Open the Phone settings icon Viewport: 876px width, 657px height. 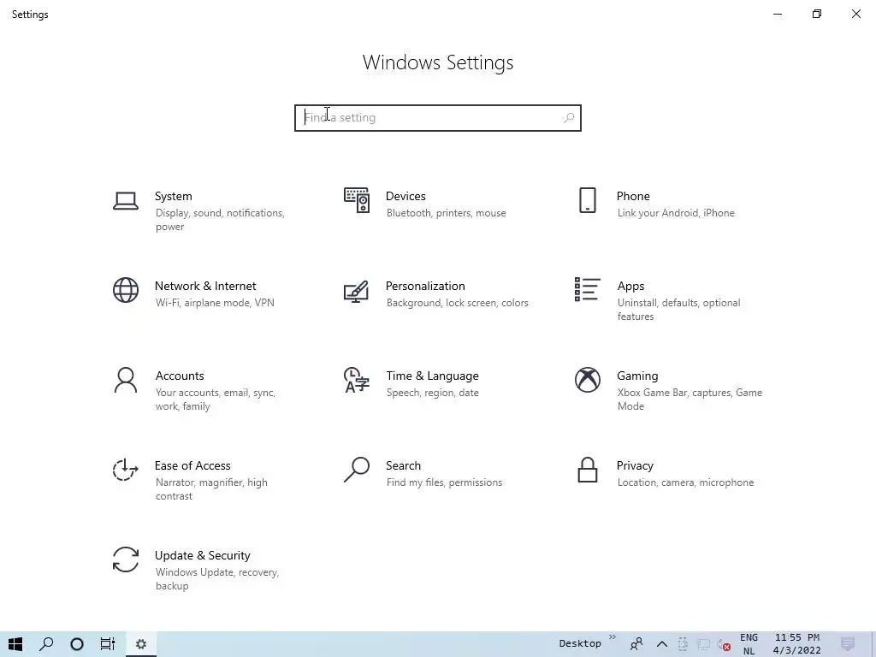pyautogui.click(x=587, y=200)
